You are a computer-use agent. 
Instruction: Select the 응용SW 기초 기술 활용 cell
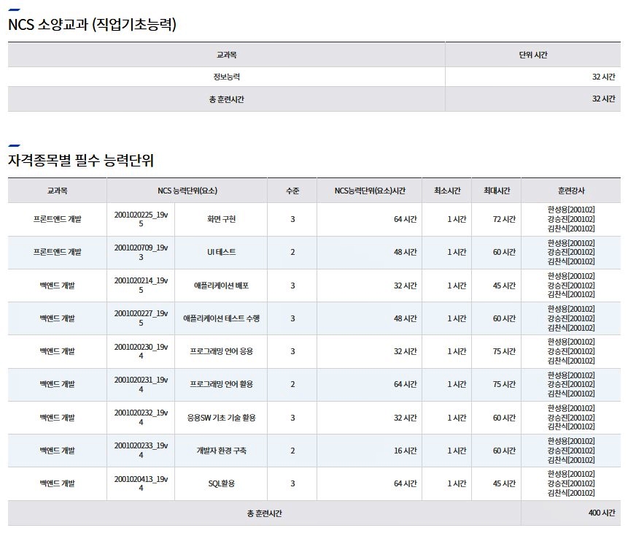[221, 418]
